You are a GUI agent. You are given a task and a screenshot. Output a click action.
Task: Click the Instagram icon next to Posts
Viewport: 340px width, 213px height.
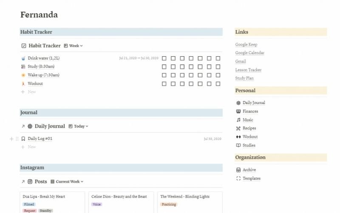[30, 181]
